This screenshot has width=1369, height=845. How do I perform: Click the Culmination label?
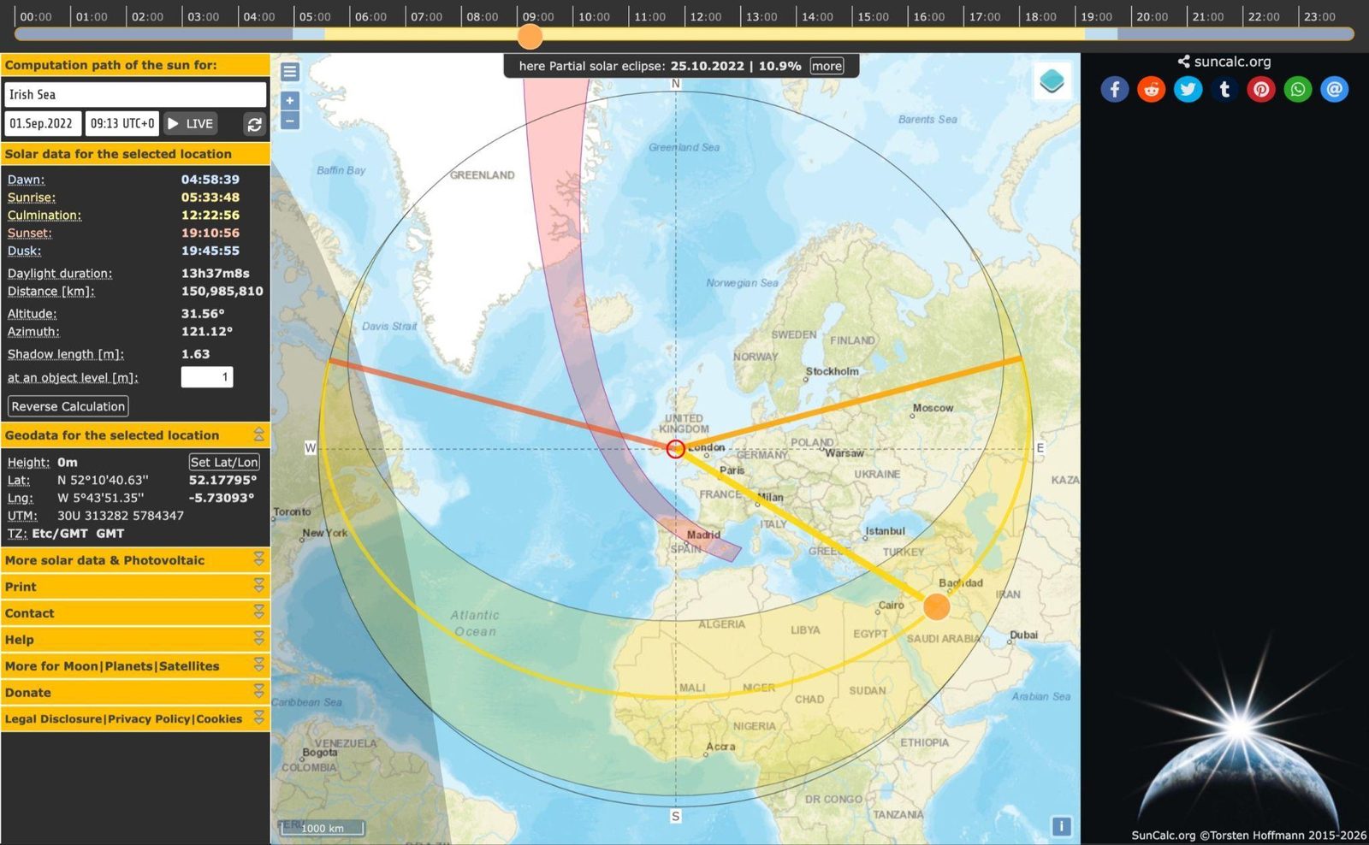point(44,216)
